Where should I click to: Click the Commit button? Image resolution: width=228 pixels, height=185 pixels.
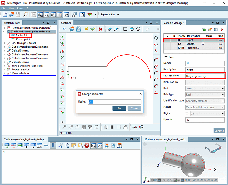pyautogui.click(x=219, y=131)
